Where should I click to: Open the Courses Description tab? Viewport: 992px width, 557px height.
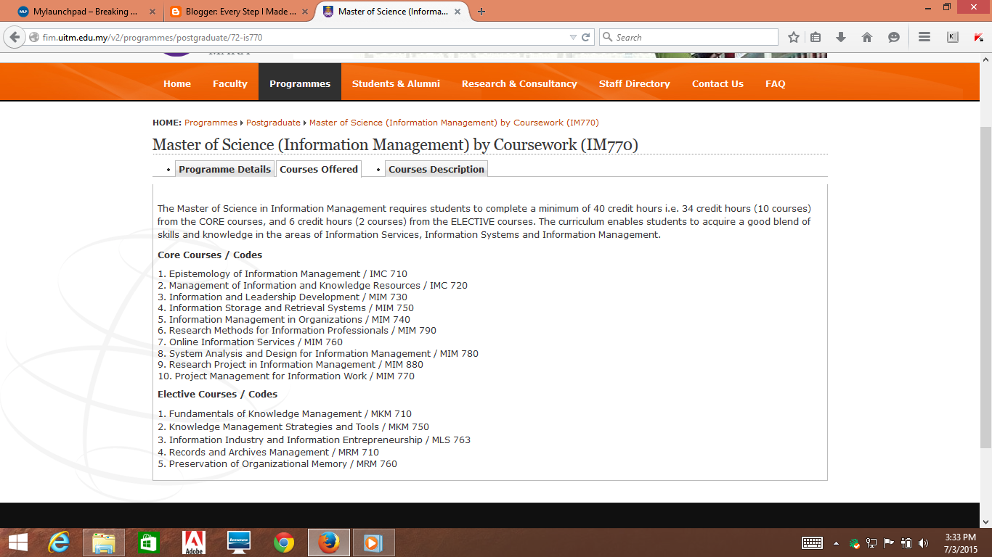click(436, 169)
